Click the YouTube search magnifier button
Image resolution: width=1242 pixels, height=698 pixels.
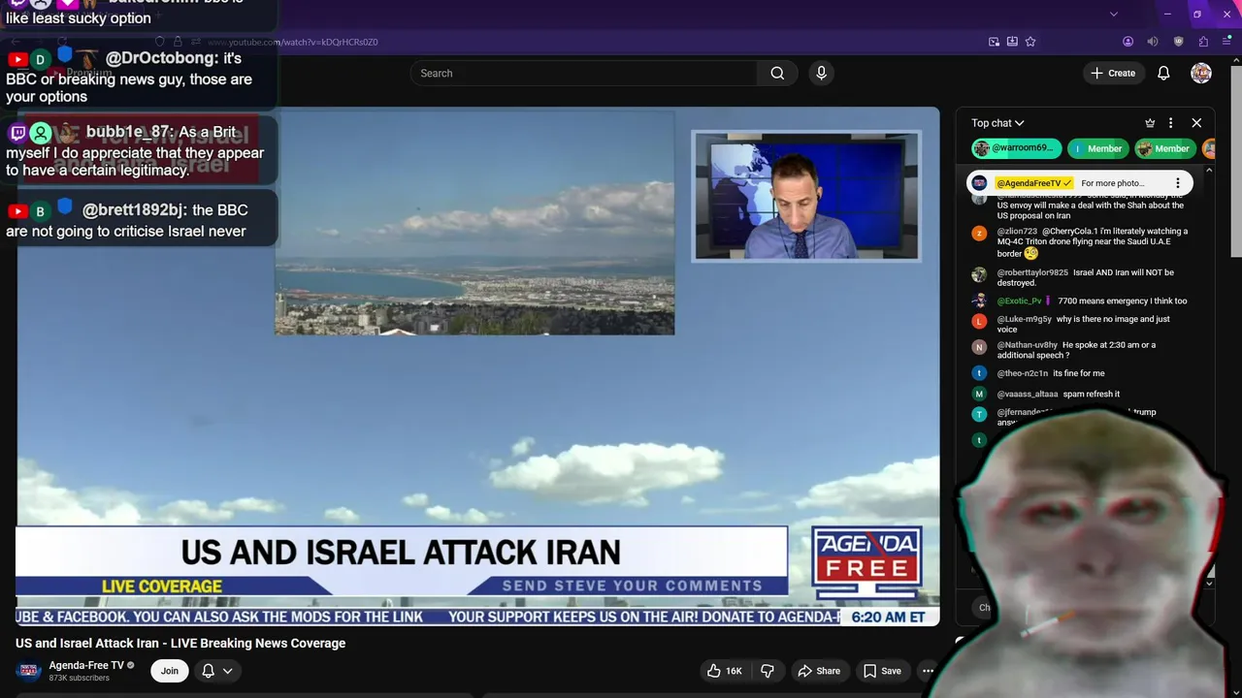[777, 73]
